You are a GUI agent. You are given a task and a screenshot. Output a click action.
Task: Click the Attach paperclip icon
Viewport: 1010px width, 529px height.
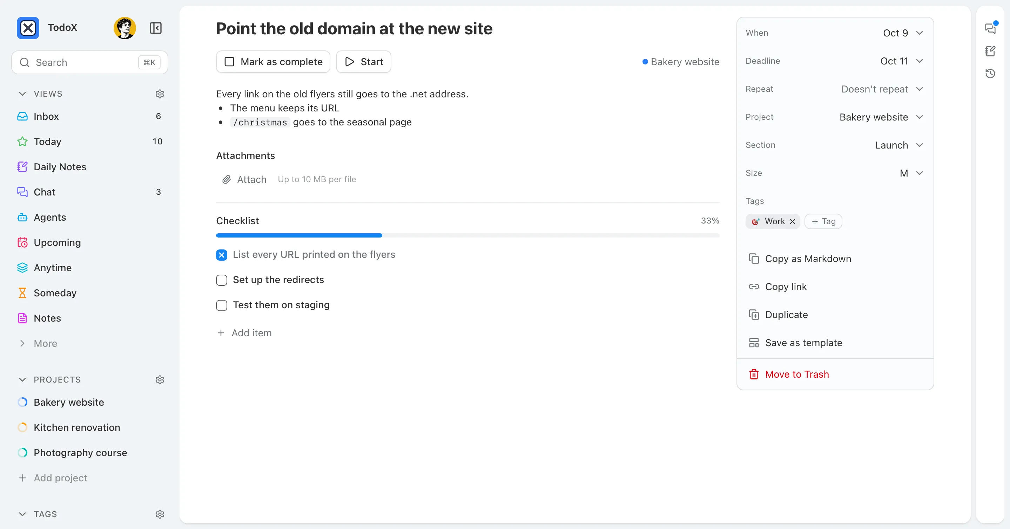(226, 179)
